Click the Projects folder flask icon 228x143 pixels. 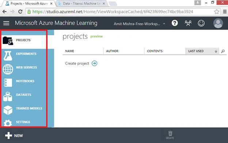[x=8, y=41]
